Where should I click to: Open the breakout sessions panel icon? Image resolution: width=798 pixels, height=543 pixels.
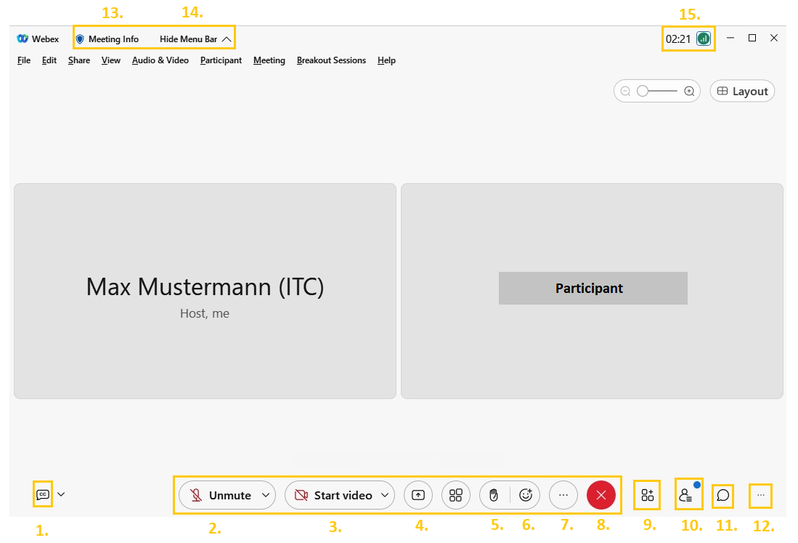(x=647, y=496)
